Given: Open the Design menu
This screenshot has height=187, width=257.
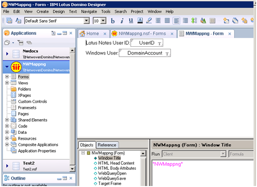Looking at the screenshot, I should (59, 11).
